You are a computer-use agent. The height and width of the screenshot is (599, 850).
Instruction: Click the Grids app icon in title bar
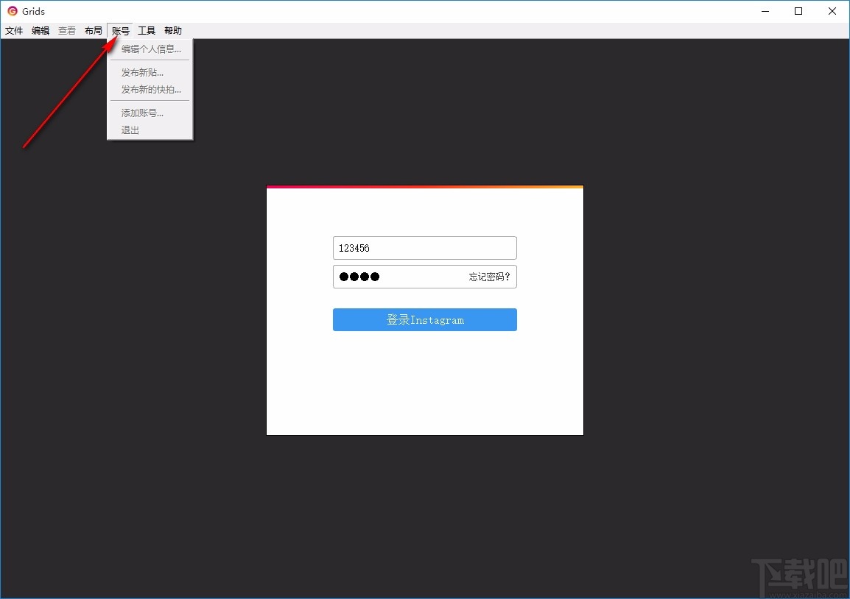(12, 11)
